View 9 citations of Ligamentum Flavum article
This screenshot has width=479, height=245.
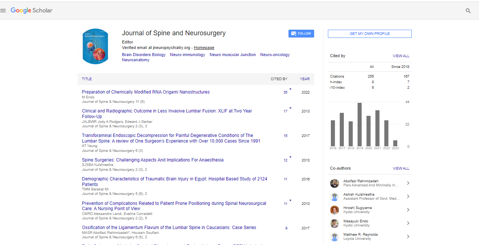(x=286, y=228)
